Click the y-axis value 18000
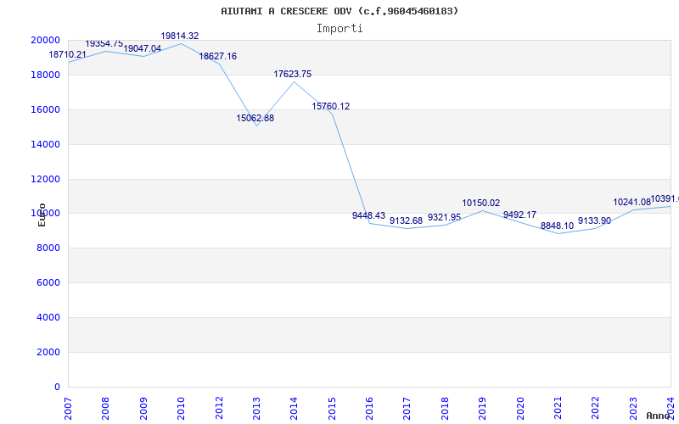The height and width of the screenshot is (424, 679). (x=45, y=75)
